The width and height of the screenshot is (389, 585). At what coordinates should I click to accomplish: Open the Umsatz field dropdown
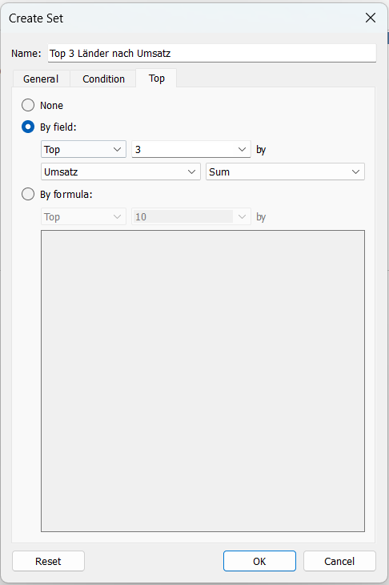click(121, 171)
